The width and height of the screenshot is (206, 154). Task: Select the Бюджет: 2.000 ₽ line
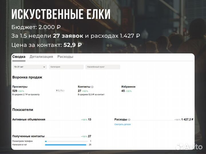[x=36, y=27]
